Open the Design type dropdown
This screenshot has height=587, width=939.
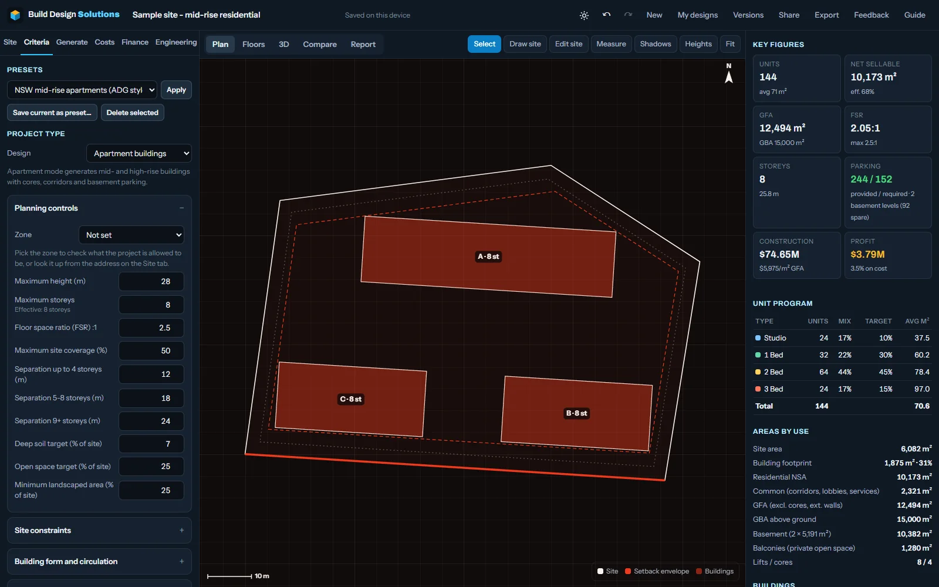(139, 153)
